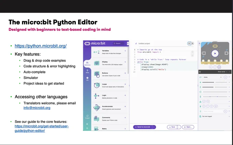Screen dimensions: 233x145
Task: Open the settings gear in the sidebar
Action: (87, 124)
